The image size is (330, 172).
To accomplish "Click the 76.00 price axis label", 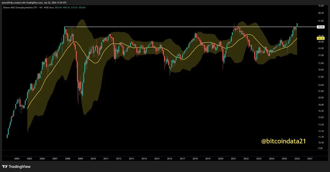I will pos(321,6).
